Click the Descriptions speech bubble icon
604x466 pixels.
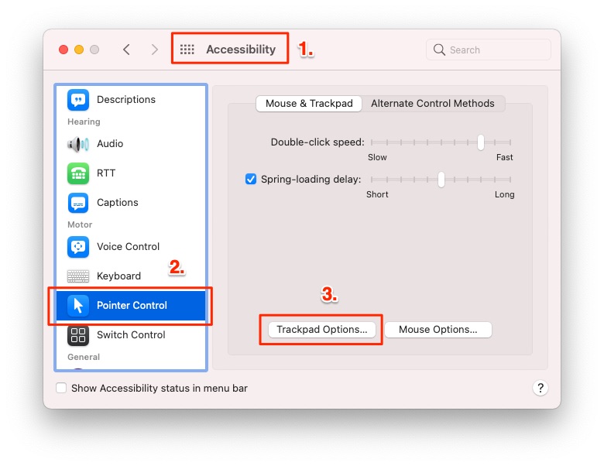(x=78, y=100)
